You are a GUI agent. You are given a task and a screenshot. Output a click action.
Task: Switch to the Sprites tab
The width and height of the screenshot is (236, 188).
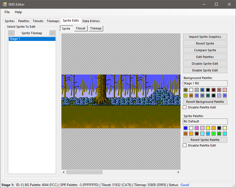10,21
